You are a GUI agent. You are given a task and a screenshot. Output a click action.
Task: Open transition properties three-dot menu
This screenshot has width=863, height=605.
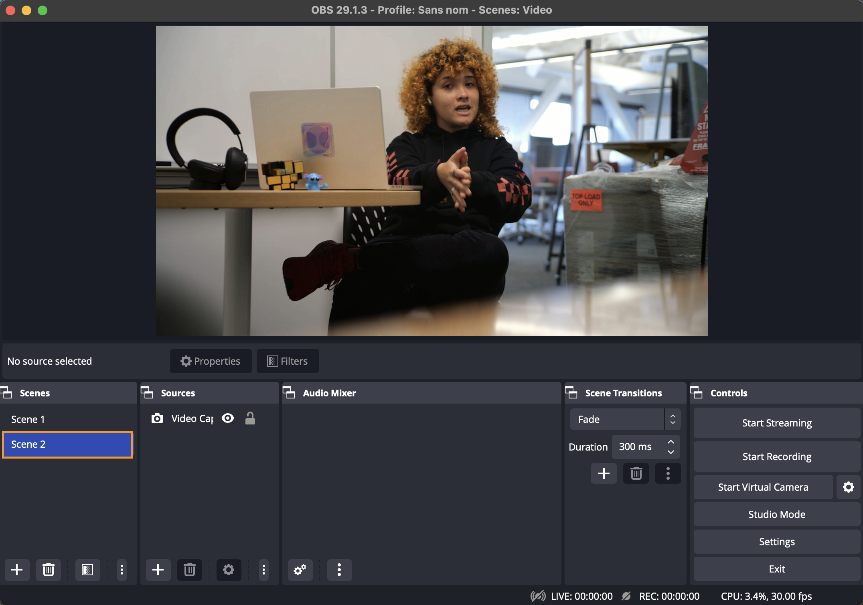(668, 473)
